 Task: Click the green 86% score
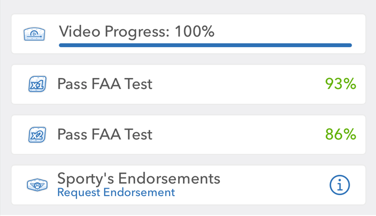pos(341,134)
